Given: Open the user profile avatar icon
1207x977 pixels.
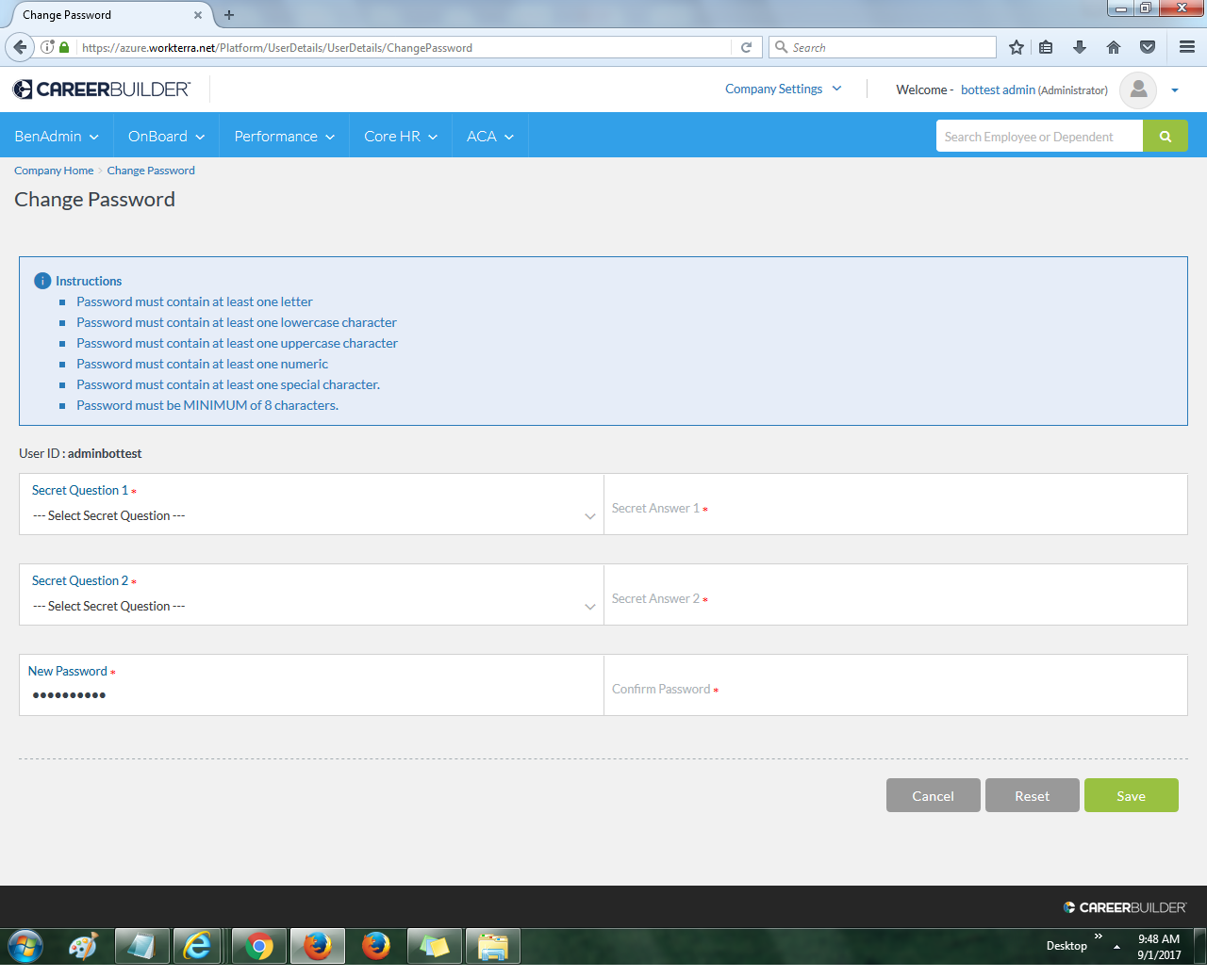Looking at the screenshot, I should pos(1138,90).
